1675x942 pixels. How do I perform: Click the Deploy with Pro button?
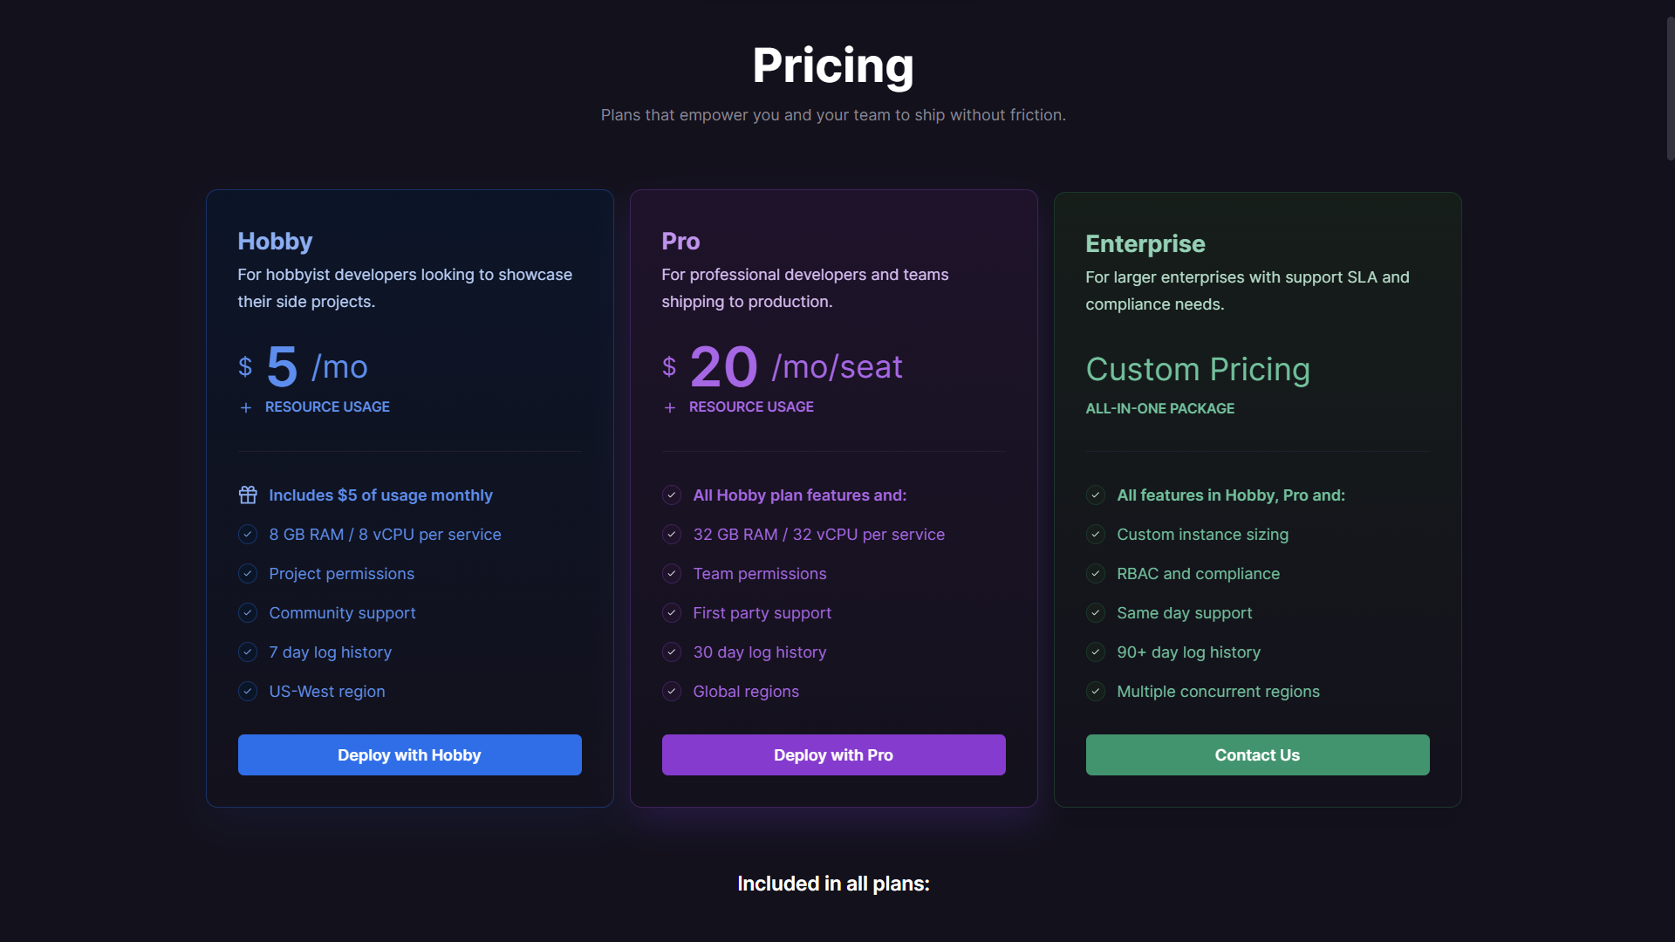(x=833, y=754)
